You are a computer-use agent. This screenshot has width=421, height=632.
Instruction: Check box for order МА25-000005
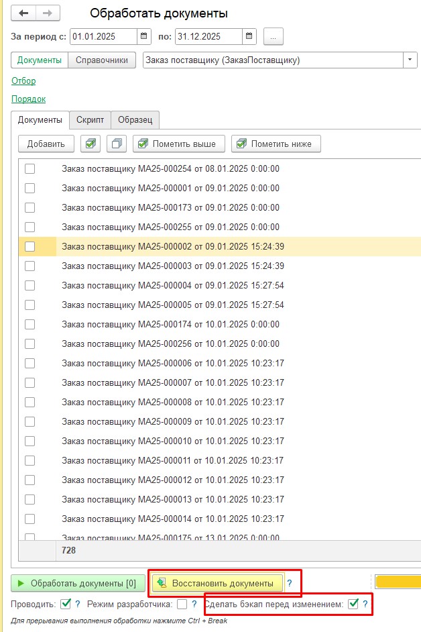(29, 305)
